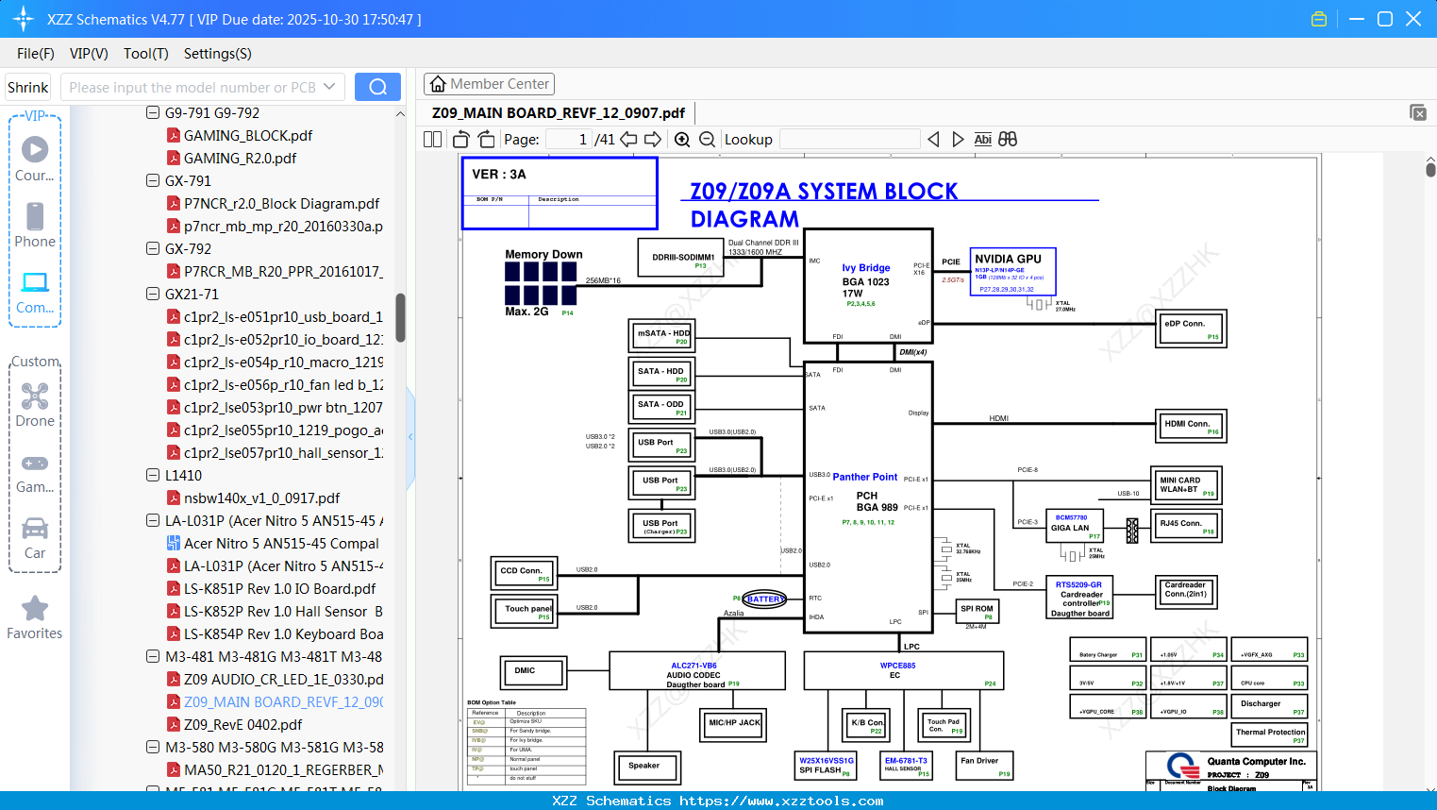Open the Settings(S) menu
1437x810 pixels.
click(x=218, y=54)
